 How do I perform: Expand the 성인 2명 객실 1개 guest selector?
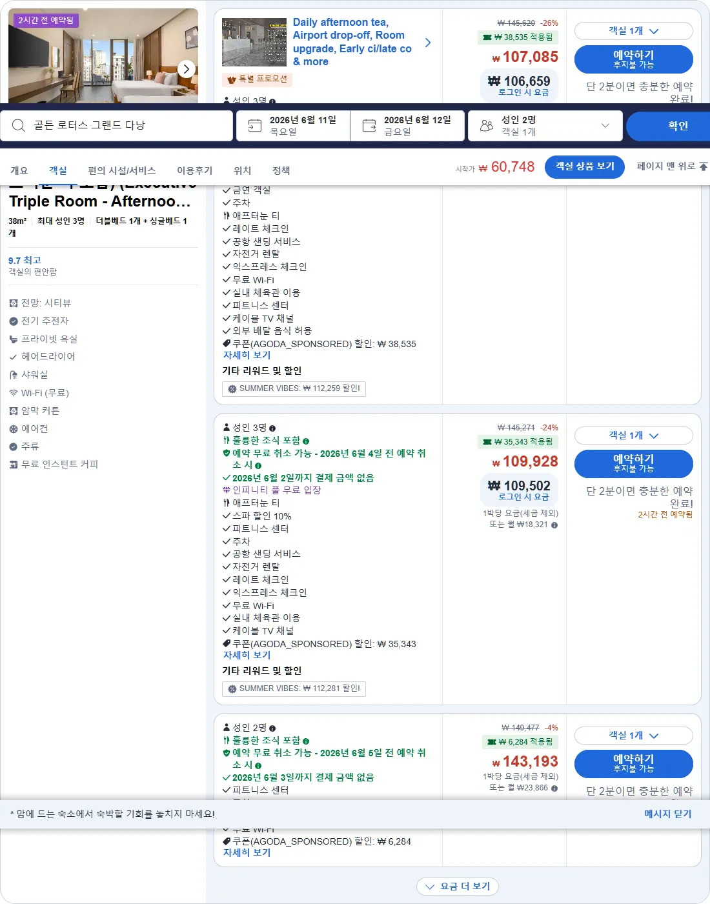pyautogui.click(x=545, y=126)
